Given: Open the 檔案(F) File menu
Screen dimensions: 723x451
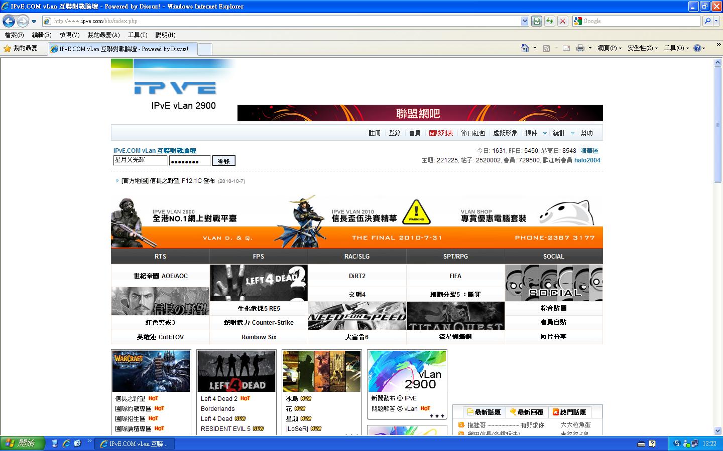Looking at the screenshot, I should [14, 35].
